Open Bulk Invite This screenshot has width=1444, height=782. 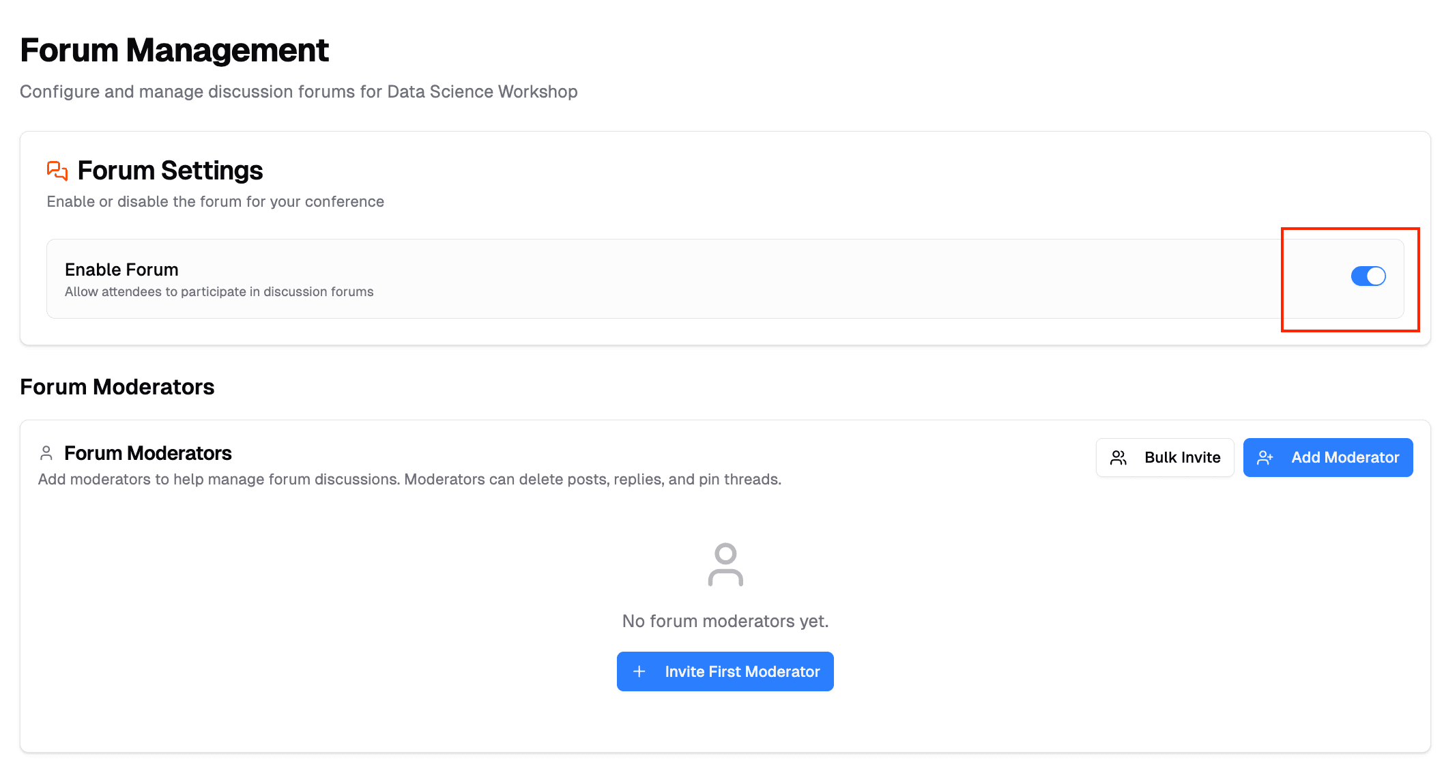click(x=1165, y=457)
